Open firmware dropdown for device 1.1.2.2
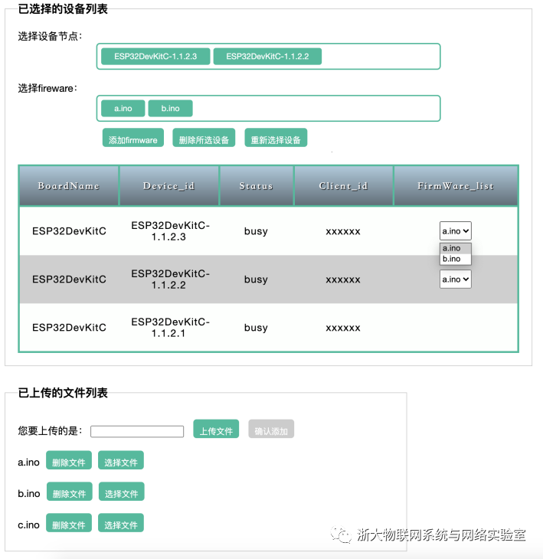The height and width of the screenshot is (559, 543). (455, 279)
